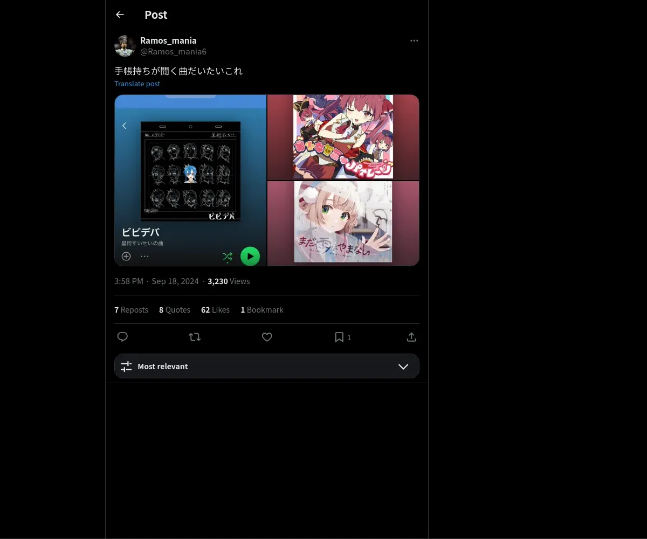Click the Post page heading

[156, 15]
